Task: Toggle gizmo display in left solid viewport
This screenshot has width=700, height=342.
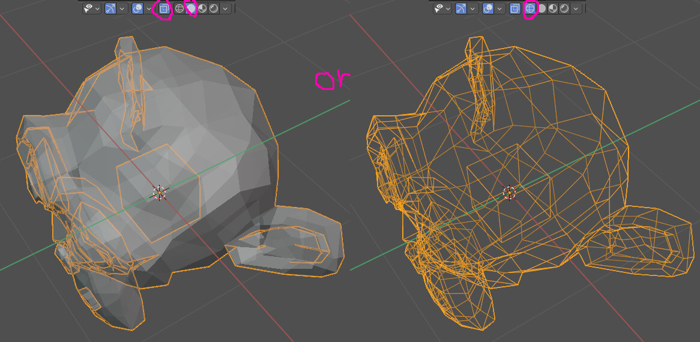Action: [110, 8]
